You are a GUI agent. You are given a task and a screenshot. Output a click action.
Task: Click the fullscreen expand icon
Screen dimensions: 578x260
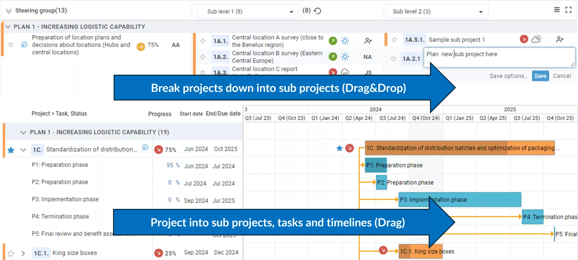(x=568, y=10)
